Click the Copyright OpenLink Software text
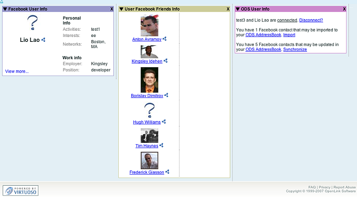 321,191
